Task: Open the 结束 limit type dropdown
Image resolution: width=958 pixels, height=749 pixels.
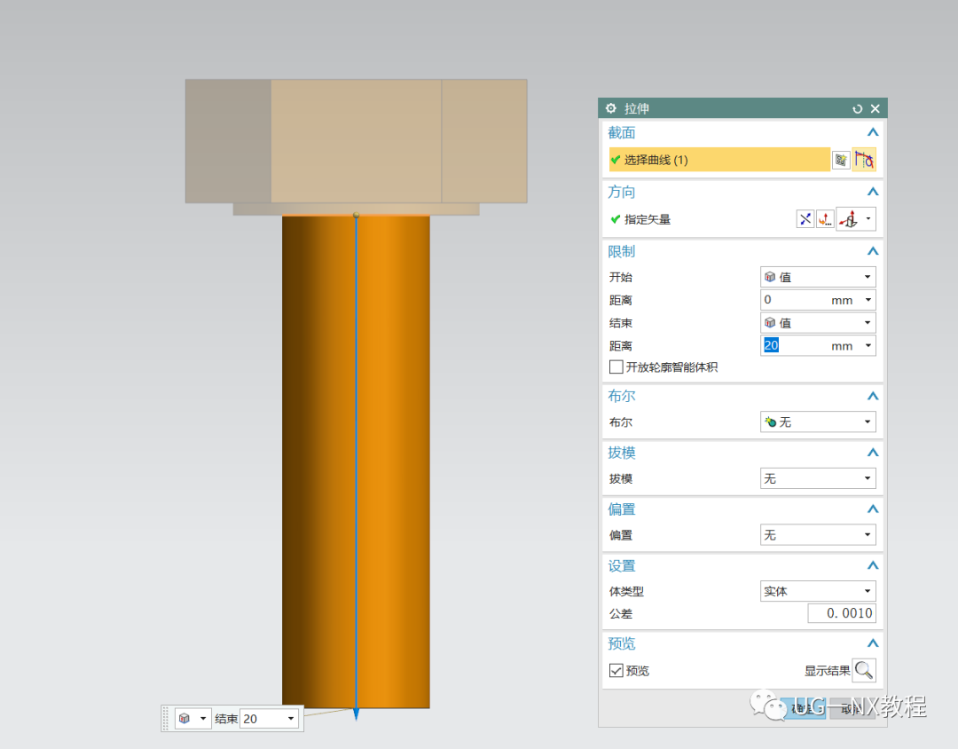Action: [x=818, y=323]
